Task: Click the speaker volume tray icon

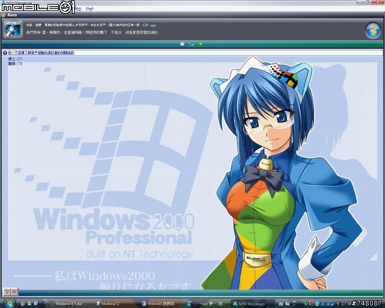Action: [x=338, y=304]
